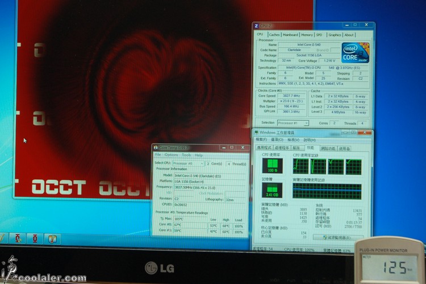Switch to the 服務 tab in Task Manager
426x284 pixels.
tap(296, 148)
